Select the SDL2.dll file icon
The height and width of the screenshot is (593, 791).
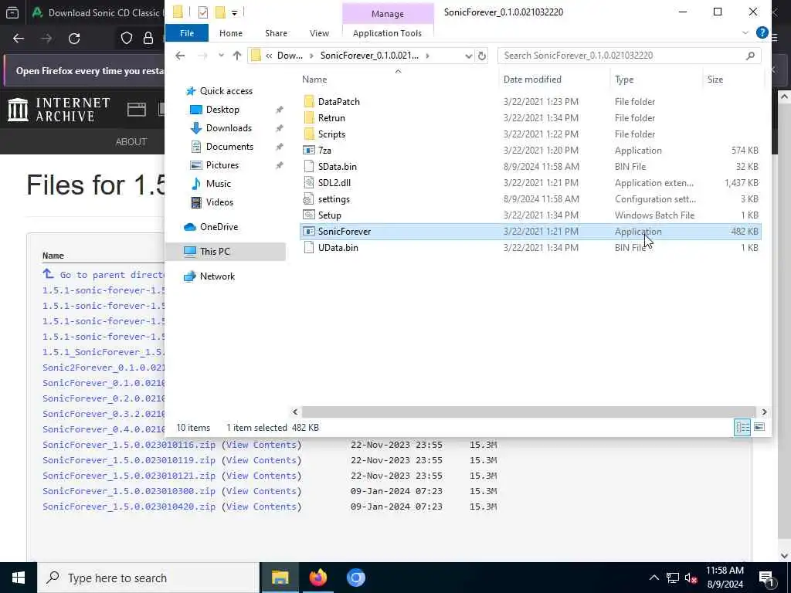coord(309,182)
